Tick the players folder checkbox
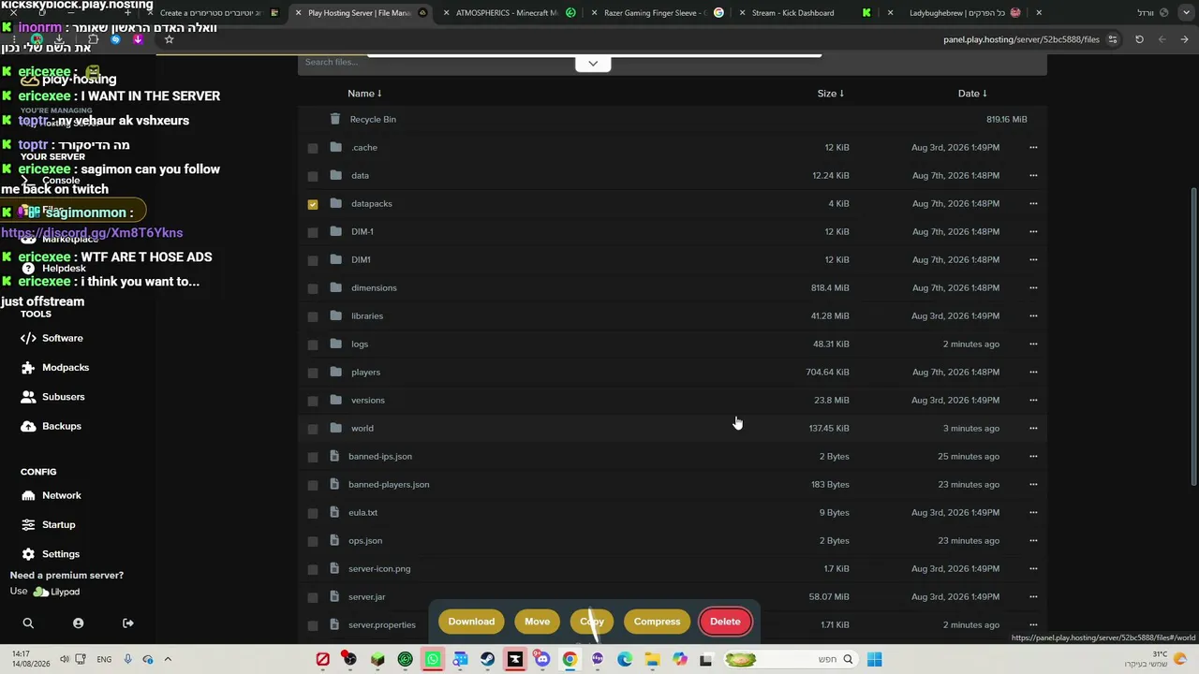Viewport: 1199px width, 674px height. click(313, 373)
